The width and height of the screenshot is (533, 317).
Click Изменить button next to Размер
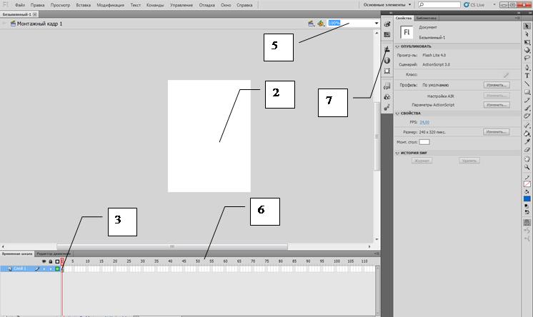coord(497,132)
